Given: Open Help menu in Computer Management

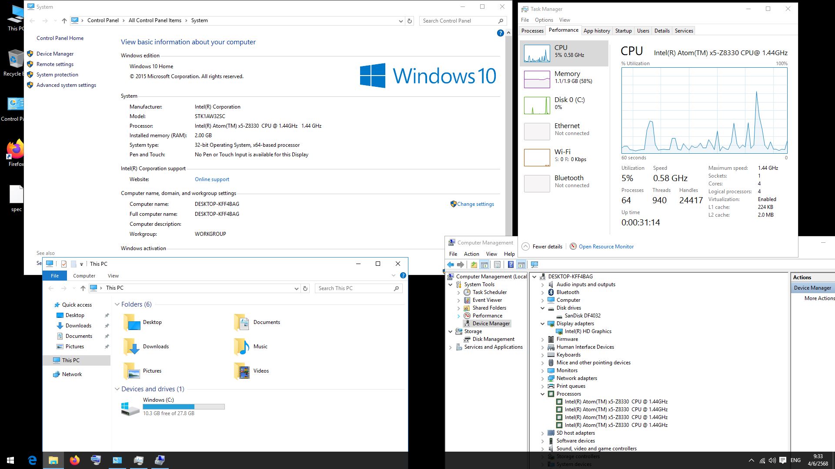Looking at the screenshot, I should click(509, 254).
